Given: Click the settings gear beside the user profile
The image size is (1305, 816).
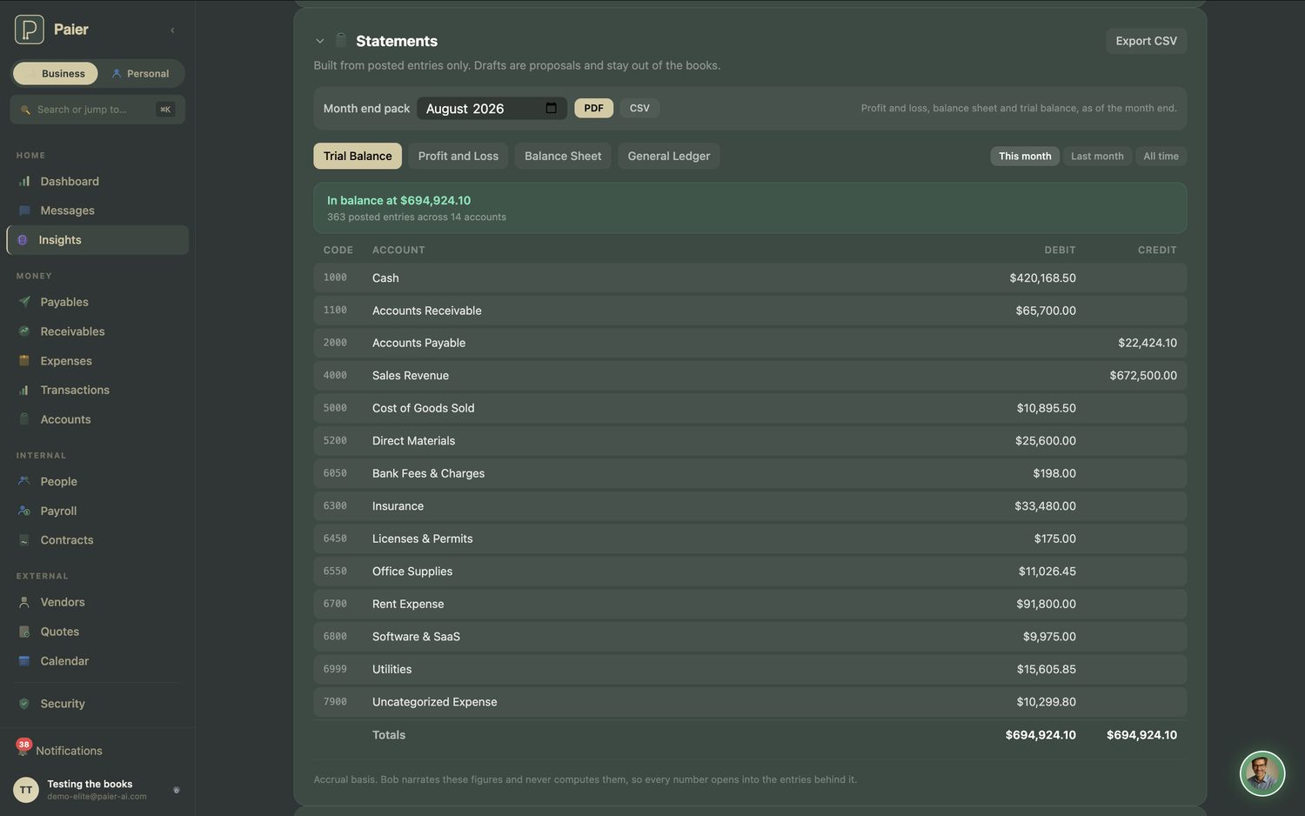Looking at the screenshot, I should 177,790.
